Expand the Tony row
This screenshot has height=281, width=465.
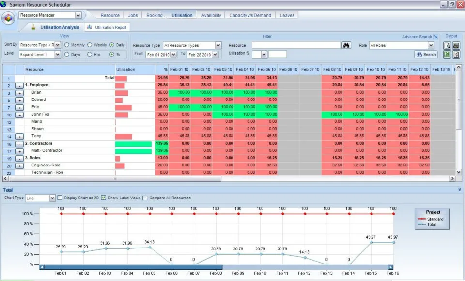19,137
